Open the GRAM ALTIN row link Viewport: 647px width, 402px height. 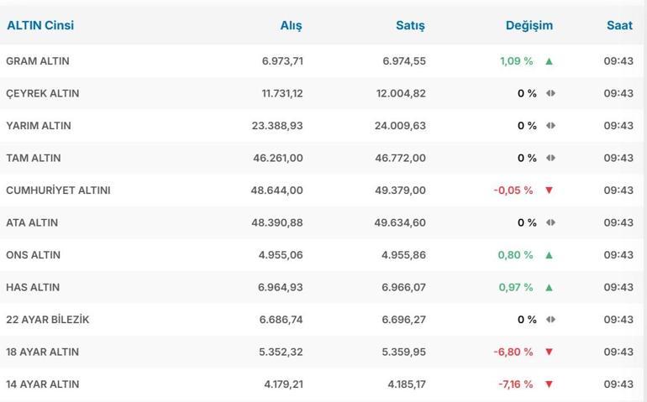[x=38, y=61]
